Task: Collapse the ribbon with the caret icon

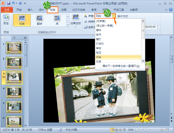Action: point(166,10)
